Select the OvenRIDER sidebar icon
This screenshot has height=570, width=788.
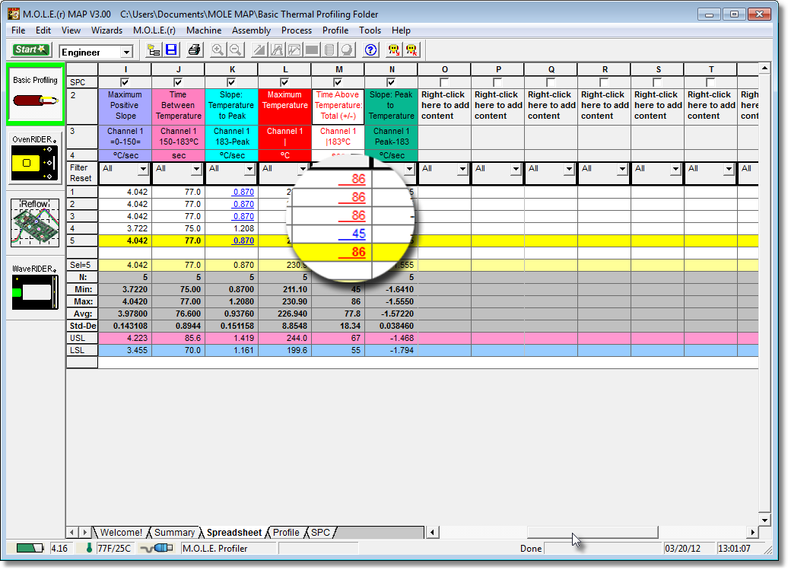[x=35, y=158]
